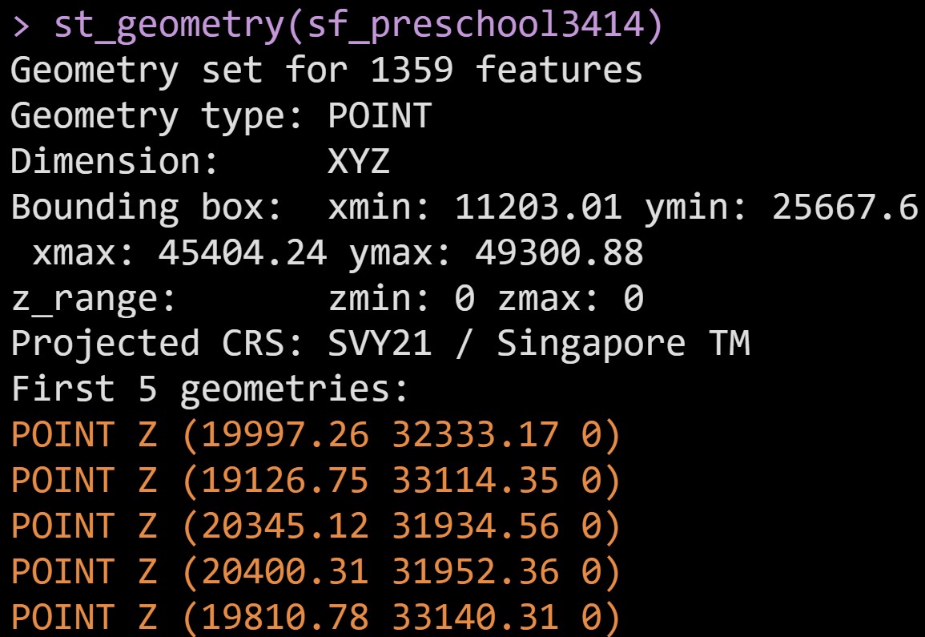This screenshot has height=637, width=925.
Task: Click the POINT value after Geometry type
Action: 380,116
